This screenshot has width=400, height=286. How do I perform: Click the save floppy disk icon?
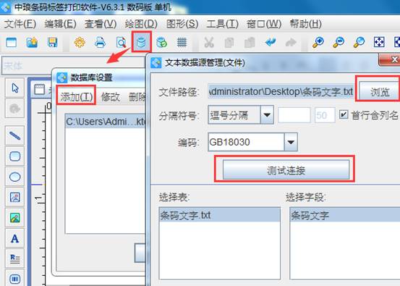tap(53, 42)
